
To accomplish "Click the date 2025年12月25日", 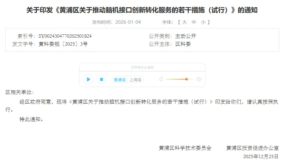I will pos(261,156).
